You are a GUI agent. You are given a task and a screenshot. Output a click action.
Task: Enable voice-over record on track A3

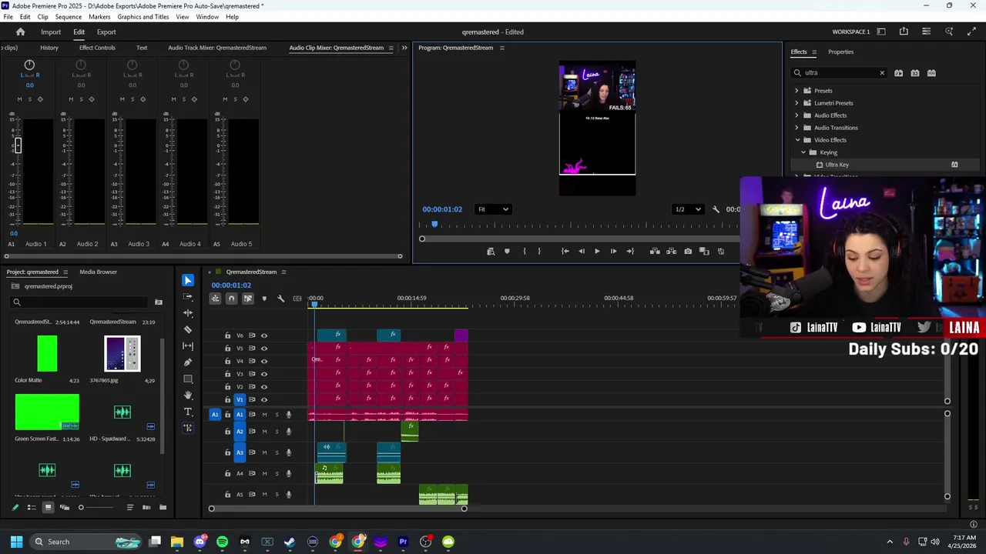click(289, 452)
